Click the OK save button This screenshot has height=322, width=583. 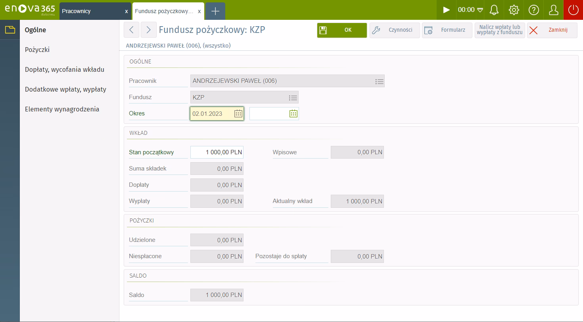(342, 30)
